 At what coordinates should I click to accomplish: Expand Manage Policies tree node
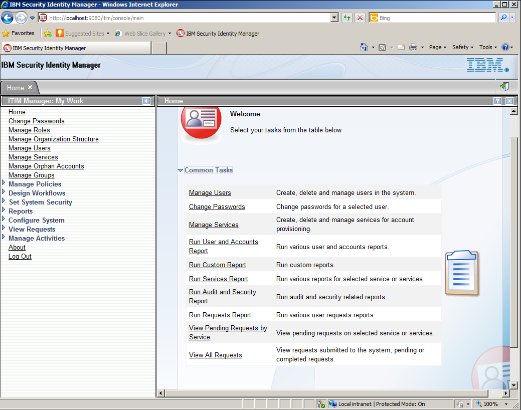coord(4,183)
